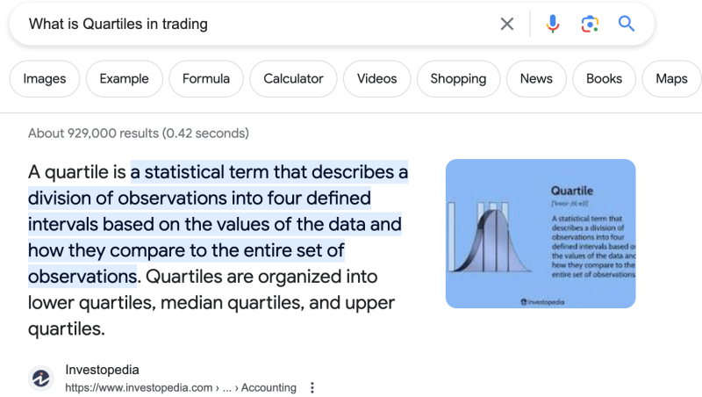Click the highlighted quartile definition text
This screenshot has width=702, height=397.
(214, 224)
